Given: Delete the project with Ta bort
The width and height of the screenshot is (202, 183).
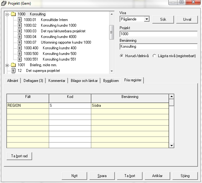Looking at the screenshot, I should tap(130, 176).
